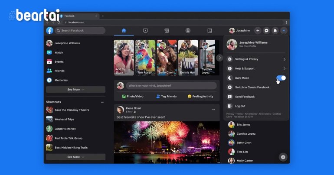Click the account dropdown arrow in header

(x=284, y=31)
